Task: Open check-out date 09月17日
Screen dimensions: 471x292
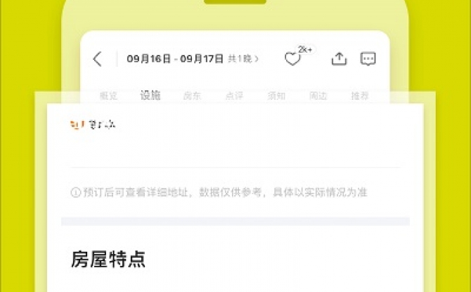Action: point(202,58)
